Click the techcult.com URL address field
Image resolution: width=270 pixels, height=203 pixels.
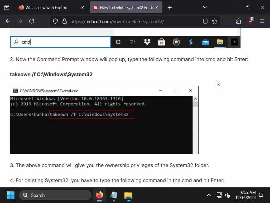(x=117, y=22)
